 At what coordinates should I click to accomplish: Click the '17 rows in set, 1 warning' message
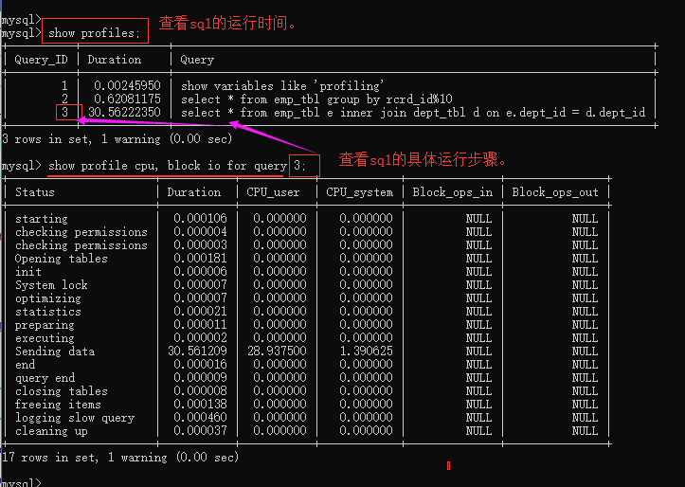(120, 458)
